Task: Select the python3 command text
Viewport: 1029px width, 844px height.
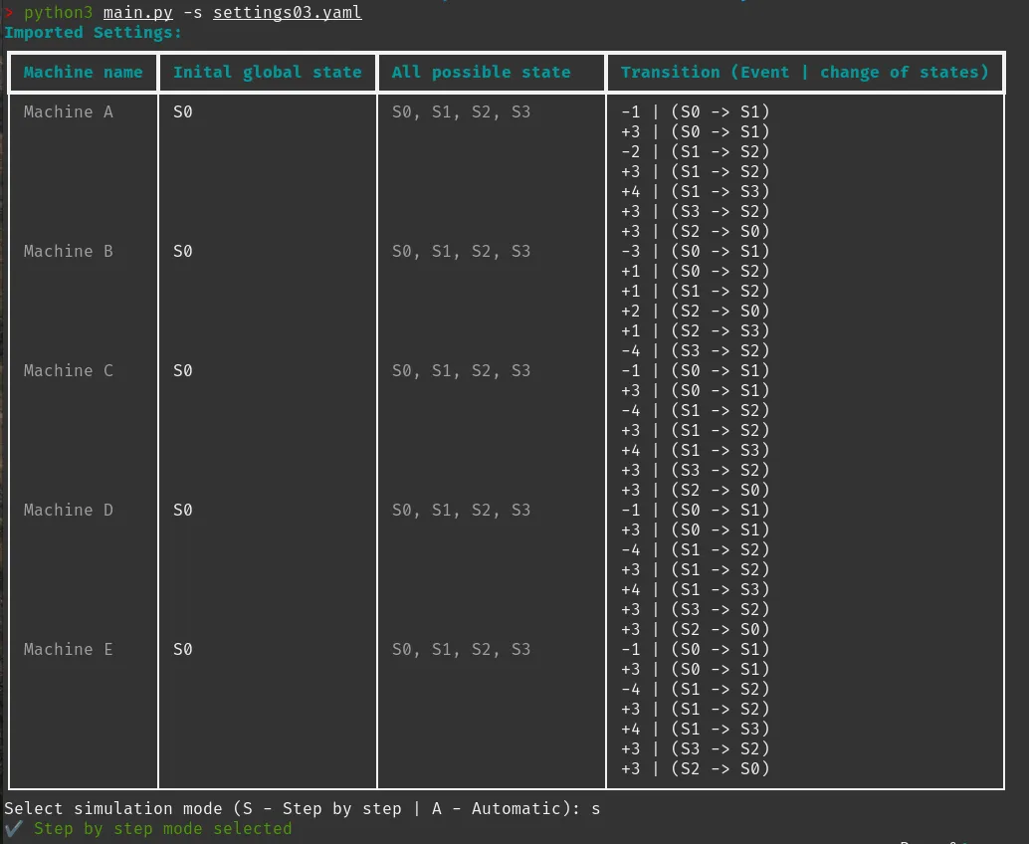Action: (x=59, y=13)
